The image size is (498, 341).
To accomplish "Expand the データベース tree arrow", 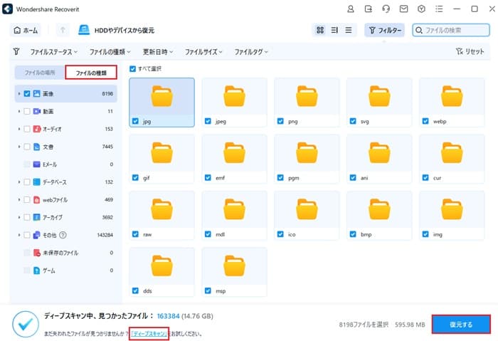I will tap(19, 182).
